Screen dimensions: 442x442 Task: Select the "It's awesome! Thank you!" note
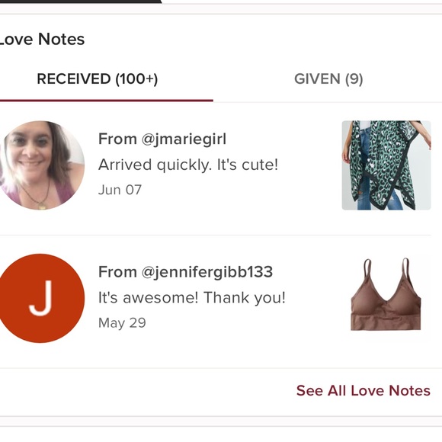click(x=192, y=298)
